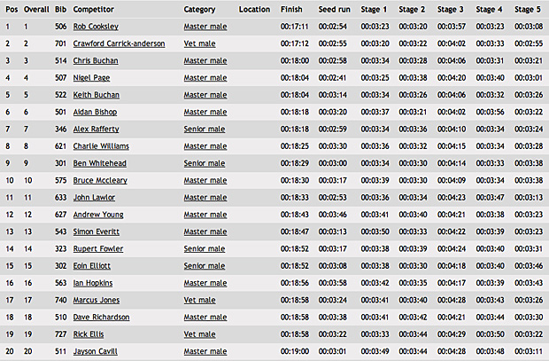Click the Stage 5 column header
549x361 pixels.
click(x=529, y=10)
